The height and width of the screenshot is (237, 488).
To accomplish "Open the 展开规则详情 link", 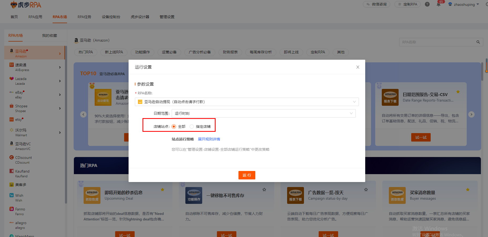I will (x=209, y=139).
